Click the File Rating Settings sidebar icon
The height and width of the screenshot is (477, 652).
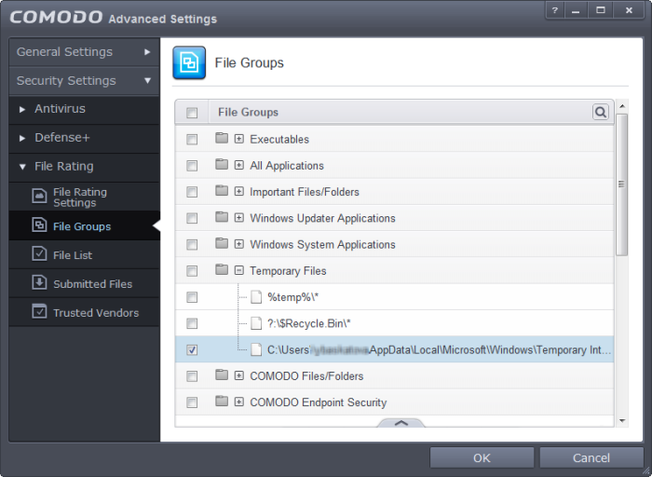pos(39,196)
